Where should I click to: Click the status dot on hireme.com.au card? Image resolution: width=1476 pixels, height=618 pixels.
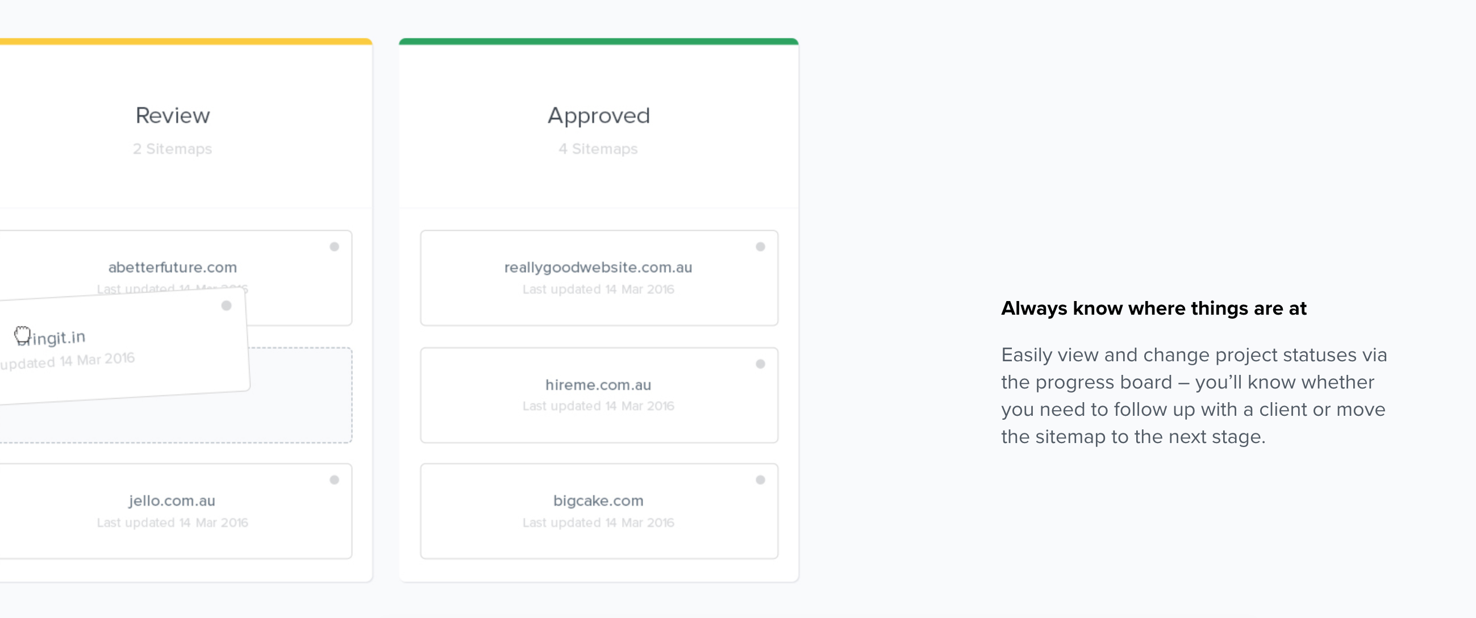pos(760,364)
